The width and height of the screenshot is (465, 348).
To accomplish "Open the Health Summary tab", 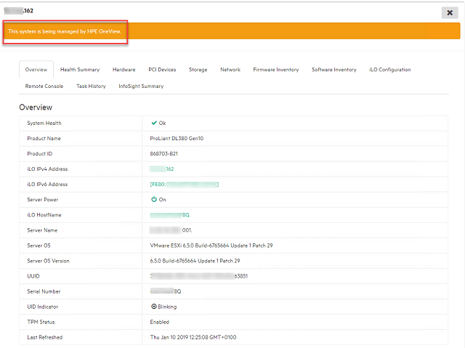I will tap(80, 70).
